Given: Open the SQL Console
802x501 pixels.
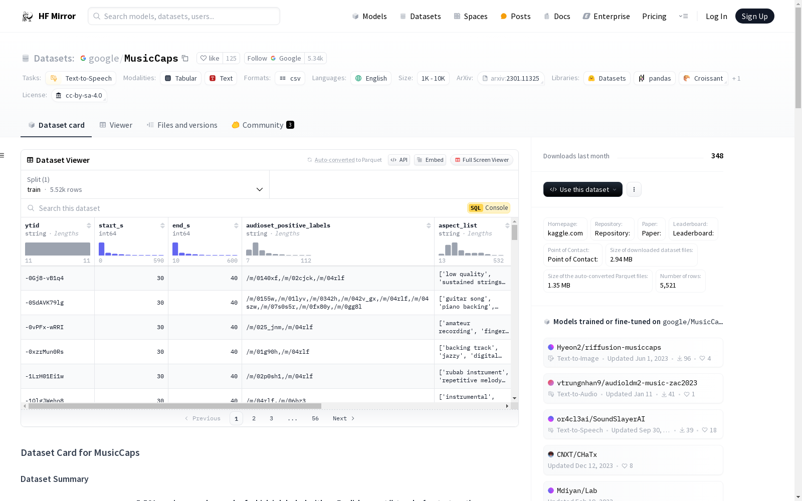Looking at the screenshot, I should pos(489,208).
